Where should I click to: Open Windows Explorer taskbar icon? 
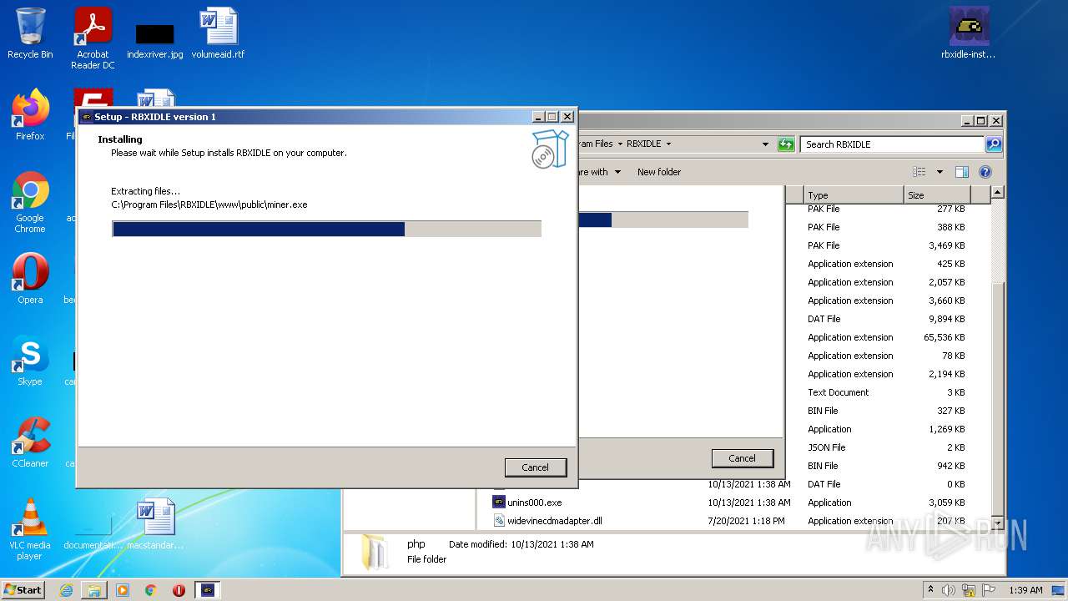94,590
